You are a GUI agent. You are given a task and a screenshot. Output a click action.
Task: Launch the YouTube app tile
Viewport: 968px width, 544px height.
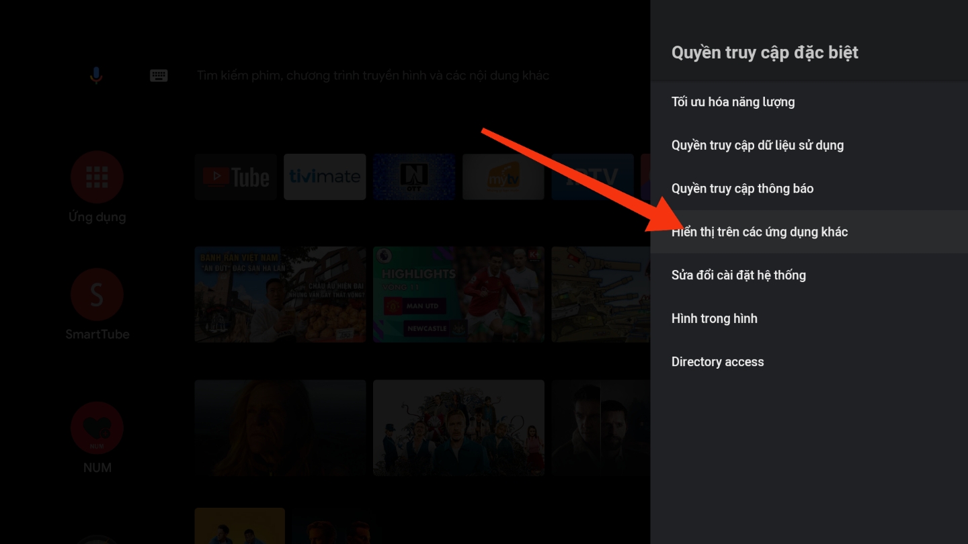tap(236, 177)
